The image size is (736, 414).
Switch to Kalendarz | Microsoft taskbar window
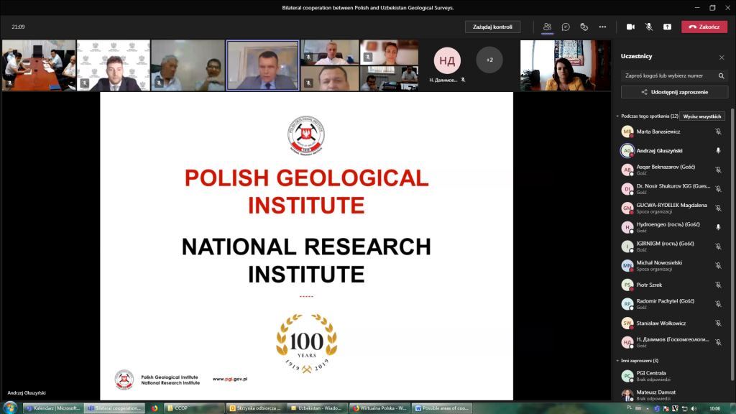pos(53,408)
